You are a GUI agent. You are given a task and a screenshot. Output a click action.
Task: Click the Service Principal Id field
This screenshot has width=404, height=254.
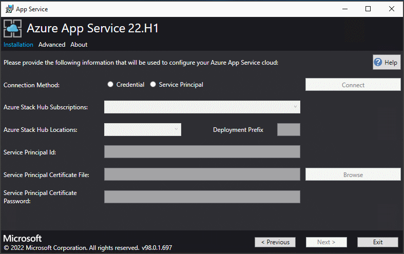[202, 152]
